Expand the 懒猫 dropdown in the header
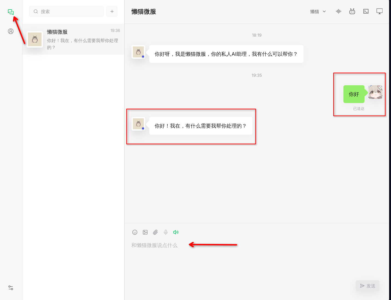The image size is (391, 300). pyautogui.click(x=318, y=11)
